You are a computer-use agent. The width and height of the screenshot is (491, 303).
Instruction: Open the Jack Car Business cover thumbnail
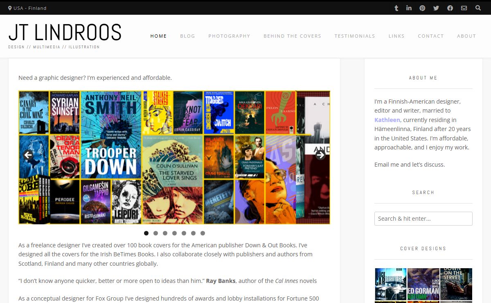pyautogui.click(x=391, y=284)
